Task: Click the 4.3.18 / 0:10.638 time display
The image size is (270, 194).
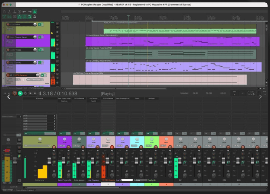Action: click(58, 93)
